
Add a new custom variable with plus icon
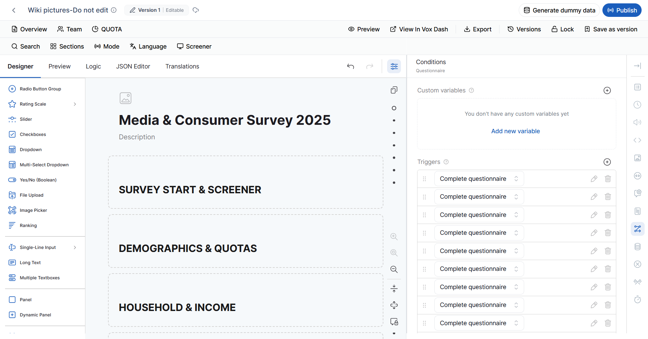pos(607,90)
